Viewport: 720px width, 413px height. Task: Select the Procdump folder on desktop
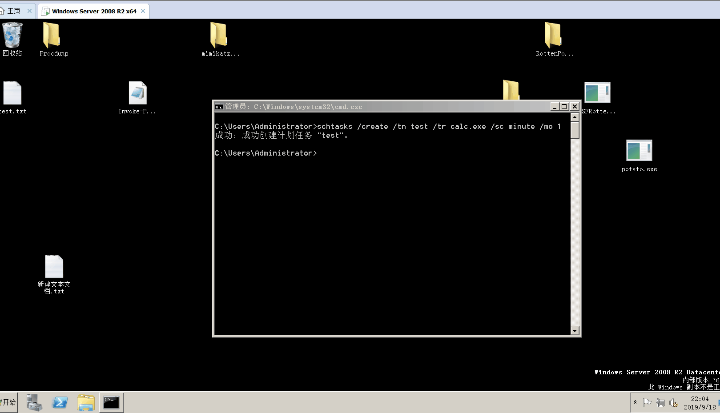[x=52, y=36]
